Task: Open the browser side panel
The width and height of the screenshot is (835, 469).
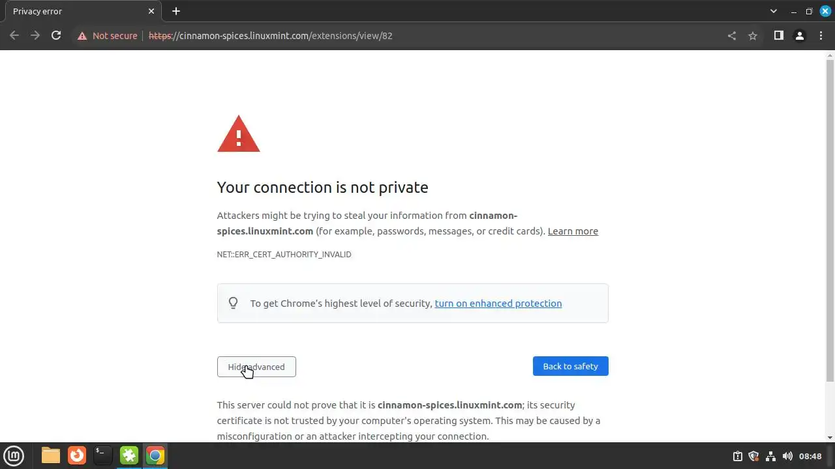Action: (x=778, y=36)
